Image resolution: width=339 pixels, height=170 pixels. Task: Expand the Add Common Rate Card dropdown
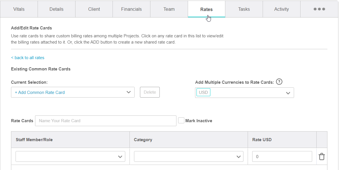click(73, 92)
